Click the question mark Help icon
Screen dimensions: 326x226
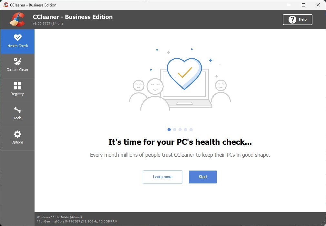click(292, 20)
